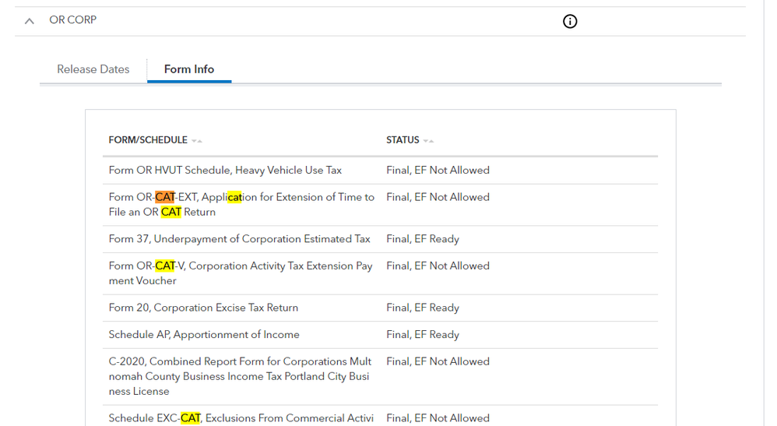
Task: Collapse the OR CORP section chevron
Action: (x=30, y=21)
